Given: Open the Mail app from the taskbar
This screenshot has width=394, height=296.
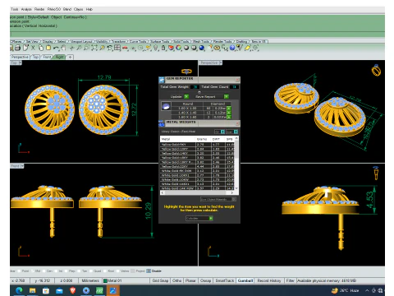Looking at the screenshot, I should pos(59,290).
